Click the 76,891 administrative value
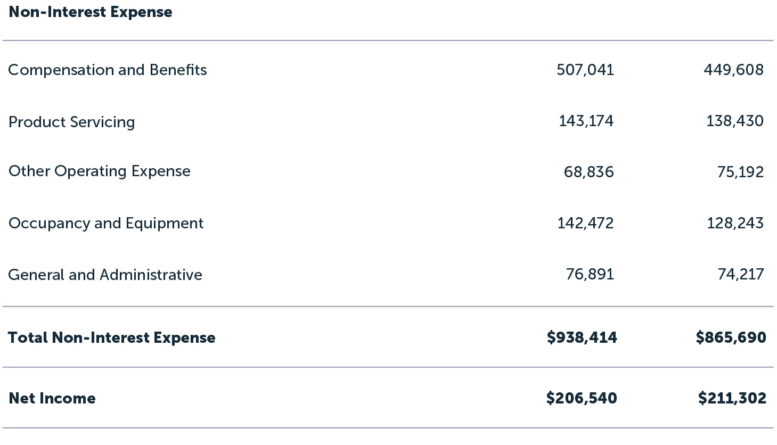The height and width of the screenshot is (445, 777). (x=590, y=274)
